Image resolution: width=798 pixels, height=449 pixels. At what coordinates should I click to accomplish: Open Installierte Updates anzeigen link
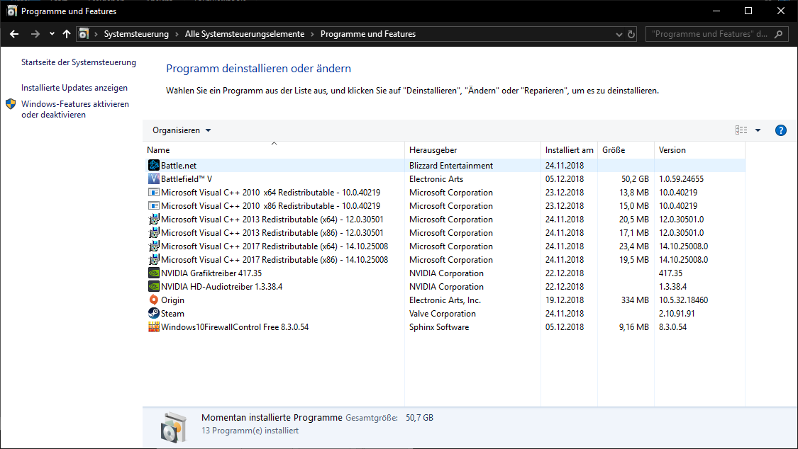tap(74, 88)
